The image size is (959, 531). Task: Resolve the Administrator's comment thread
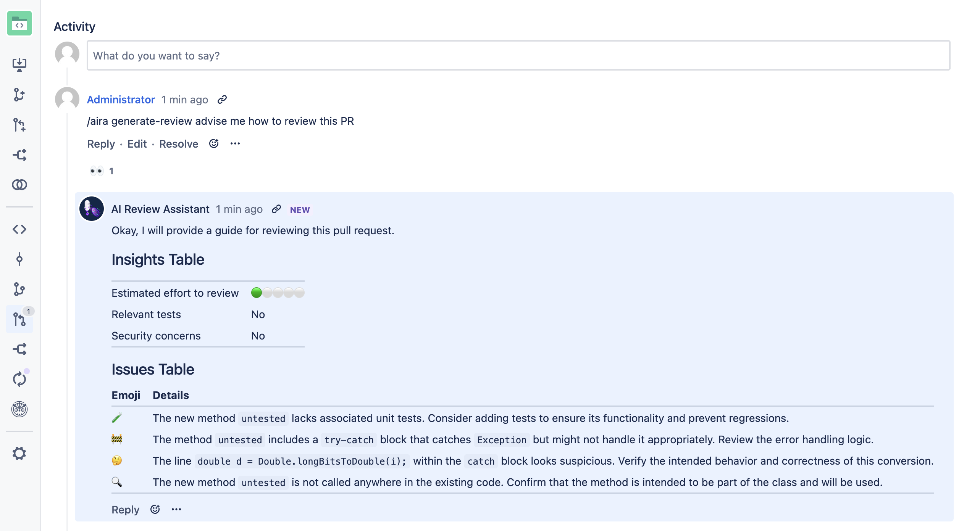coord(178,144)
